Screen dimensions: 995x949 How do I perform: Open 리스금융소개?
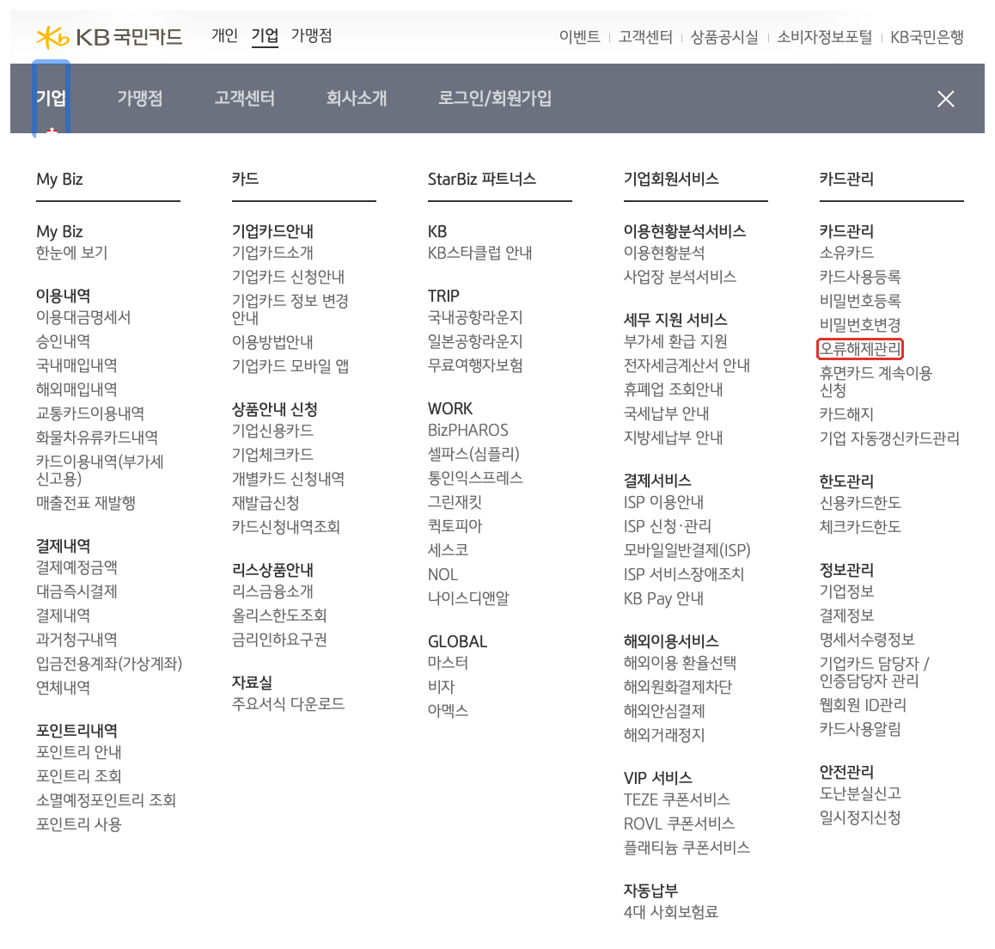point(272,591)
